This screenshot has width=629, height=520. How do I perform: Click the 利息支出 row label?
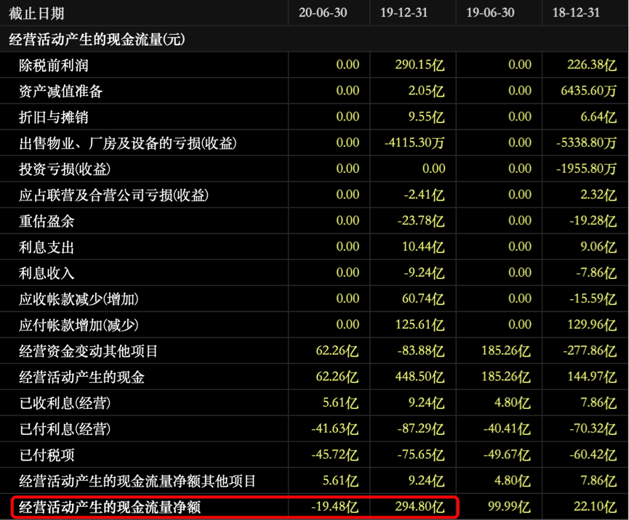[46, 247]
